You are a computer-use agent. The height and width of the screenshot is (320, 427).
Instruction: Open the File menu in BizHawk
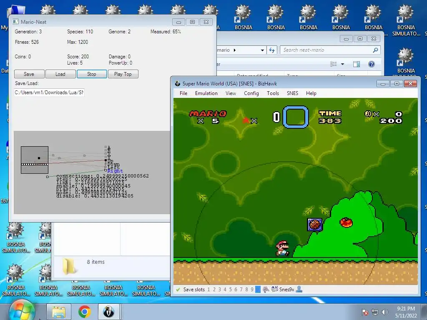pyautogui.click(x=183, y=93)
